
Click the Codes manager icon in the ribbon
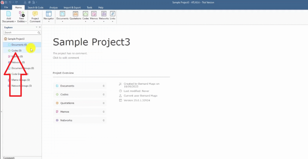(85, 14)
